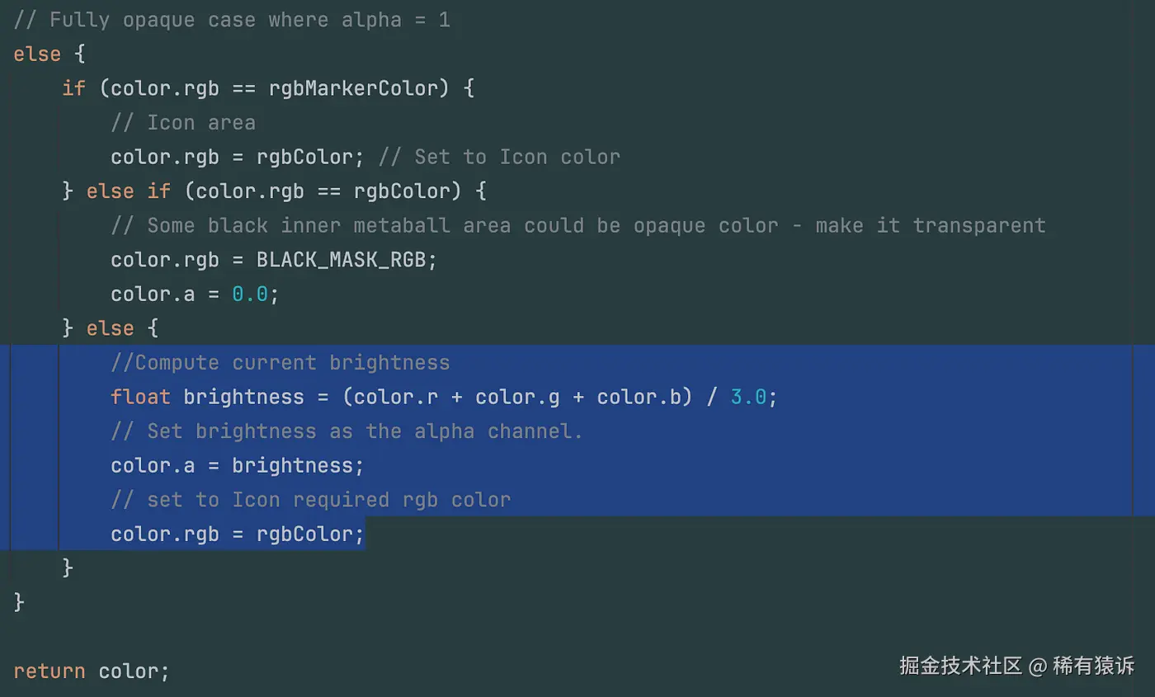1155x697 pixels.
Task: Click color.g in the brightness expression
Action: (x=517, y=398)
